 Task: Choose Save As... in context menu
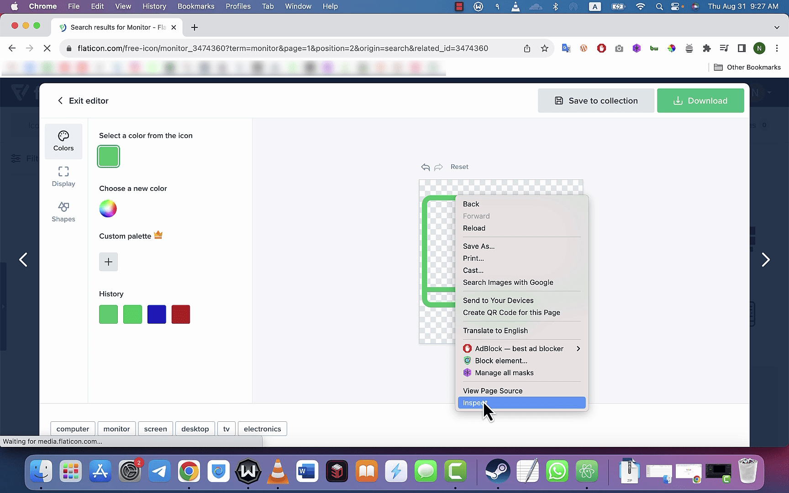(521, 246)
